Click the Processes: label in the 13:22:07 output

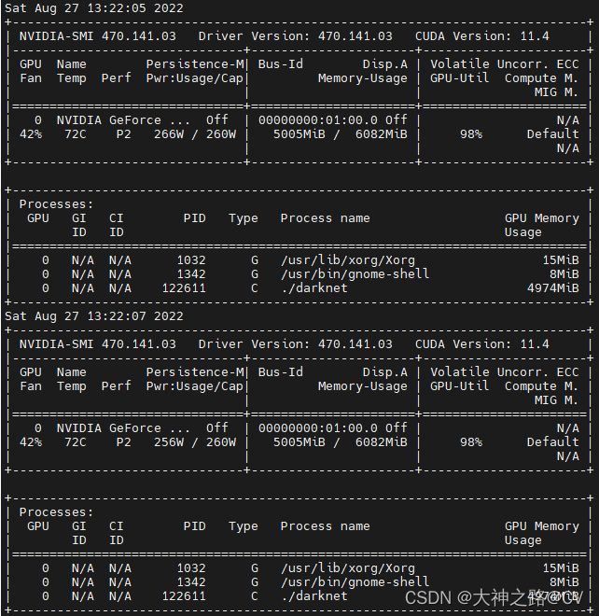pyautogui.click(x=57, y=512)
